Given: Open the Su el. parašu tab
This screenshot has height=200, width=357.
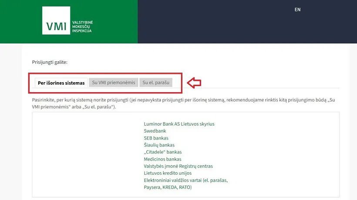Looking at the screenshot, I should (156, 83).
